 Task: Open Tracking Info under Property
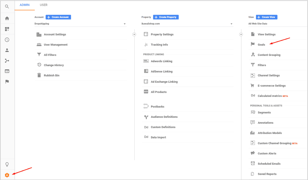pos(159,45)
